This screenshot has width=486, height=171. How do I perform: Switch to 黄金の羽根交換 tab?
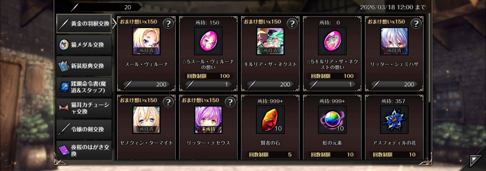click(x=84, y=24)
